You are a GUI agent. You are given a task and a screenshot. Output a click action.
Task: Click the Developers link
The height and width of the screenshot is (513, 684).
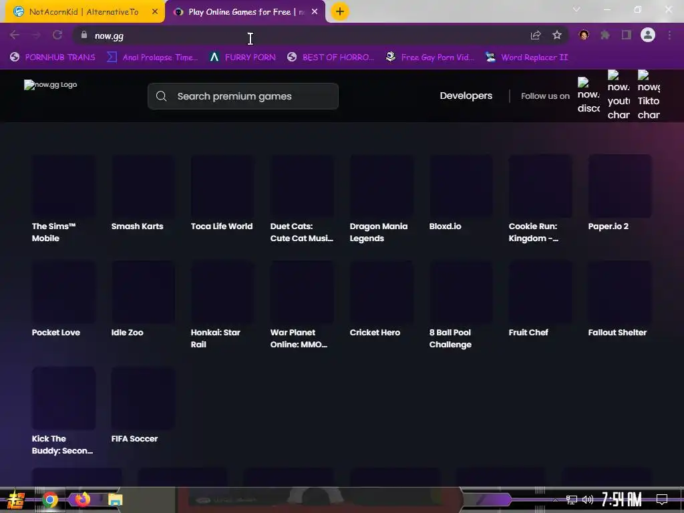tap(466, 96)
